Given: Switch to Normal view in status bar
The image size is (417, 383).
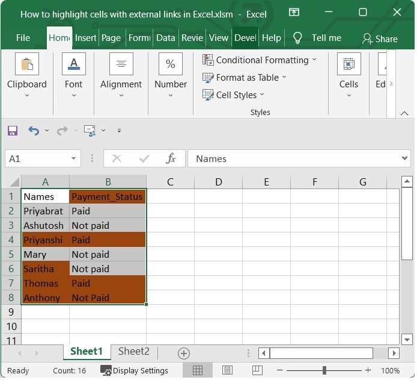Looking at the screenshot, I should [x=198, y=370].
